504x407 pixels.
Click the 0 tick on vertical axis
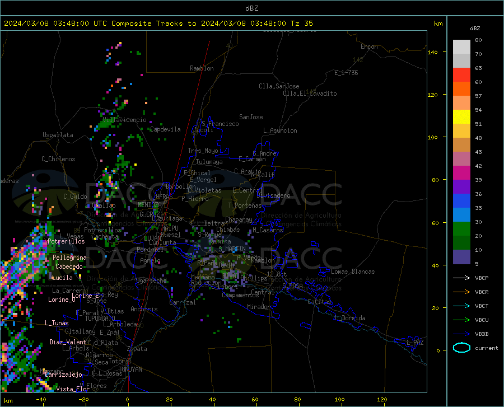pyautogui.click(x=438, y=350)
